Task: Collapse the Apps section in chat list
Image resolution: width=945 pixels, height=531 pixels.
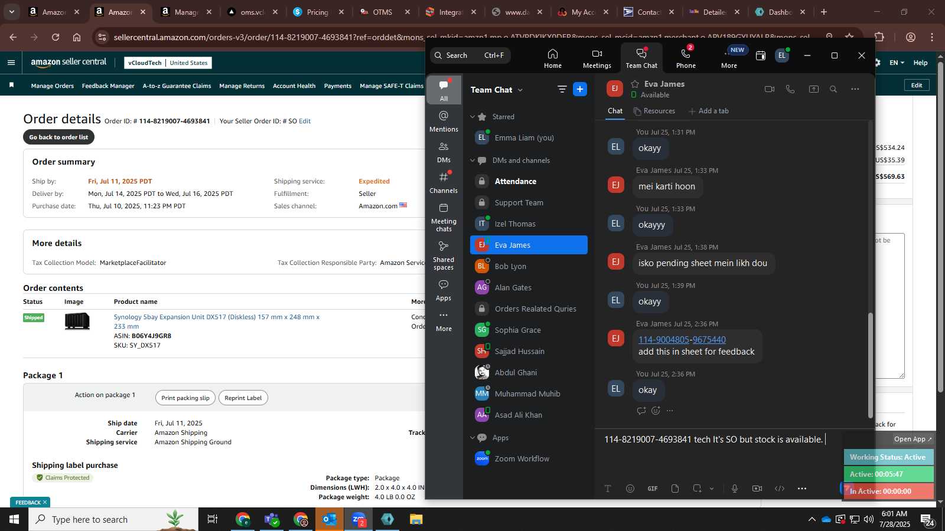Action: [x=472, y=438]
